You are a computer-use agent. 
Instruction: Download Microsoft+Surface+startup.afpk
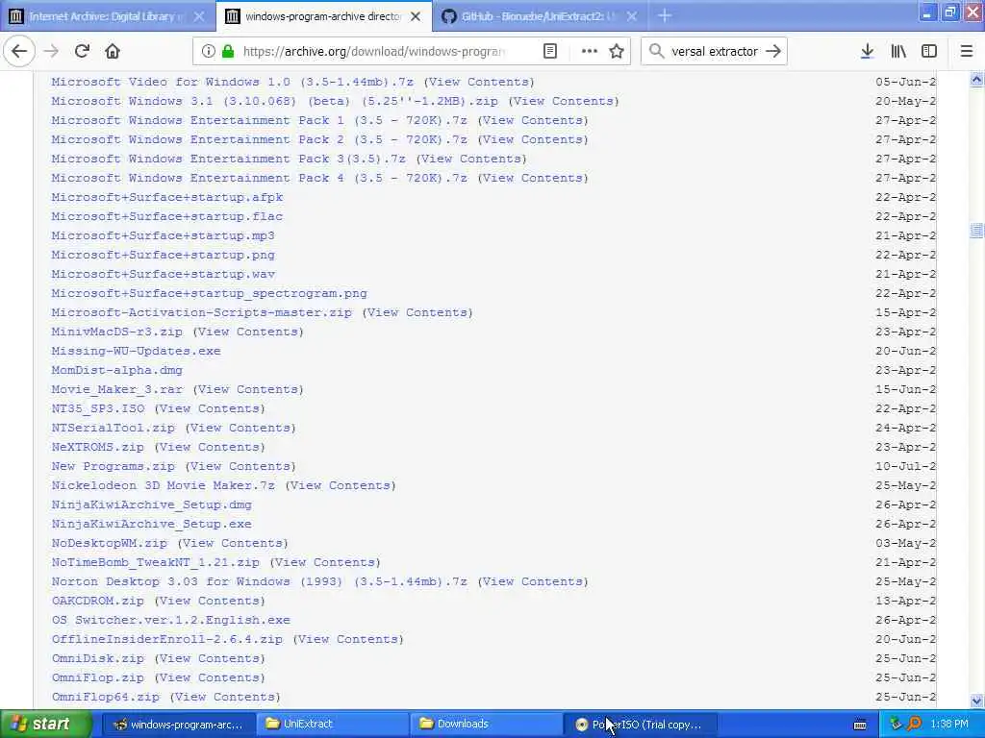tap(167, 197)
